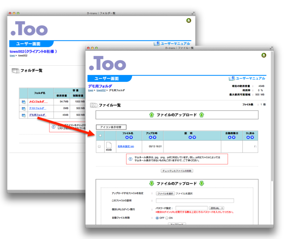Click the green eject icon in front window

(x=264, y=56)
